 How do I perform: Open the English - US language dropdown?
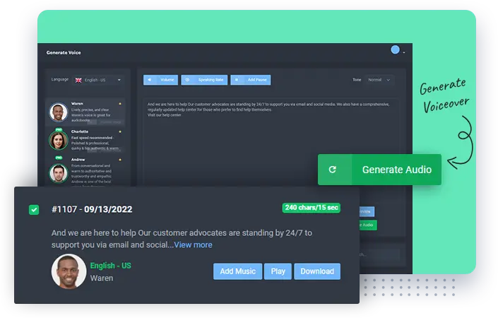click(100, 80)
